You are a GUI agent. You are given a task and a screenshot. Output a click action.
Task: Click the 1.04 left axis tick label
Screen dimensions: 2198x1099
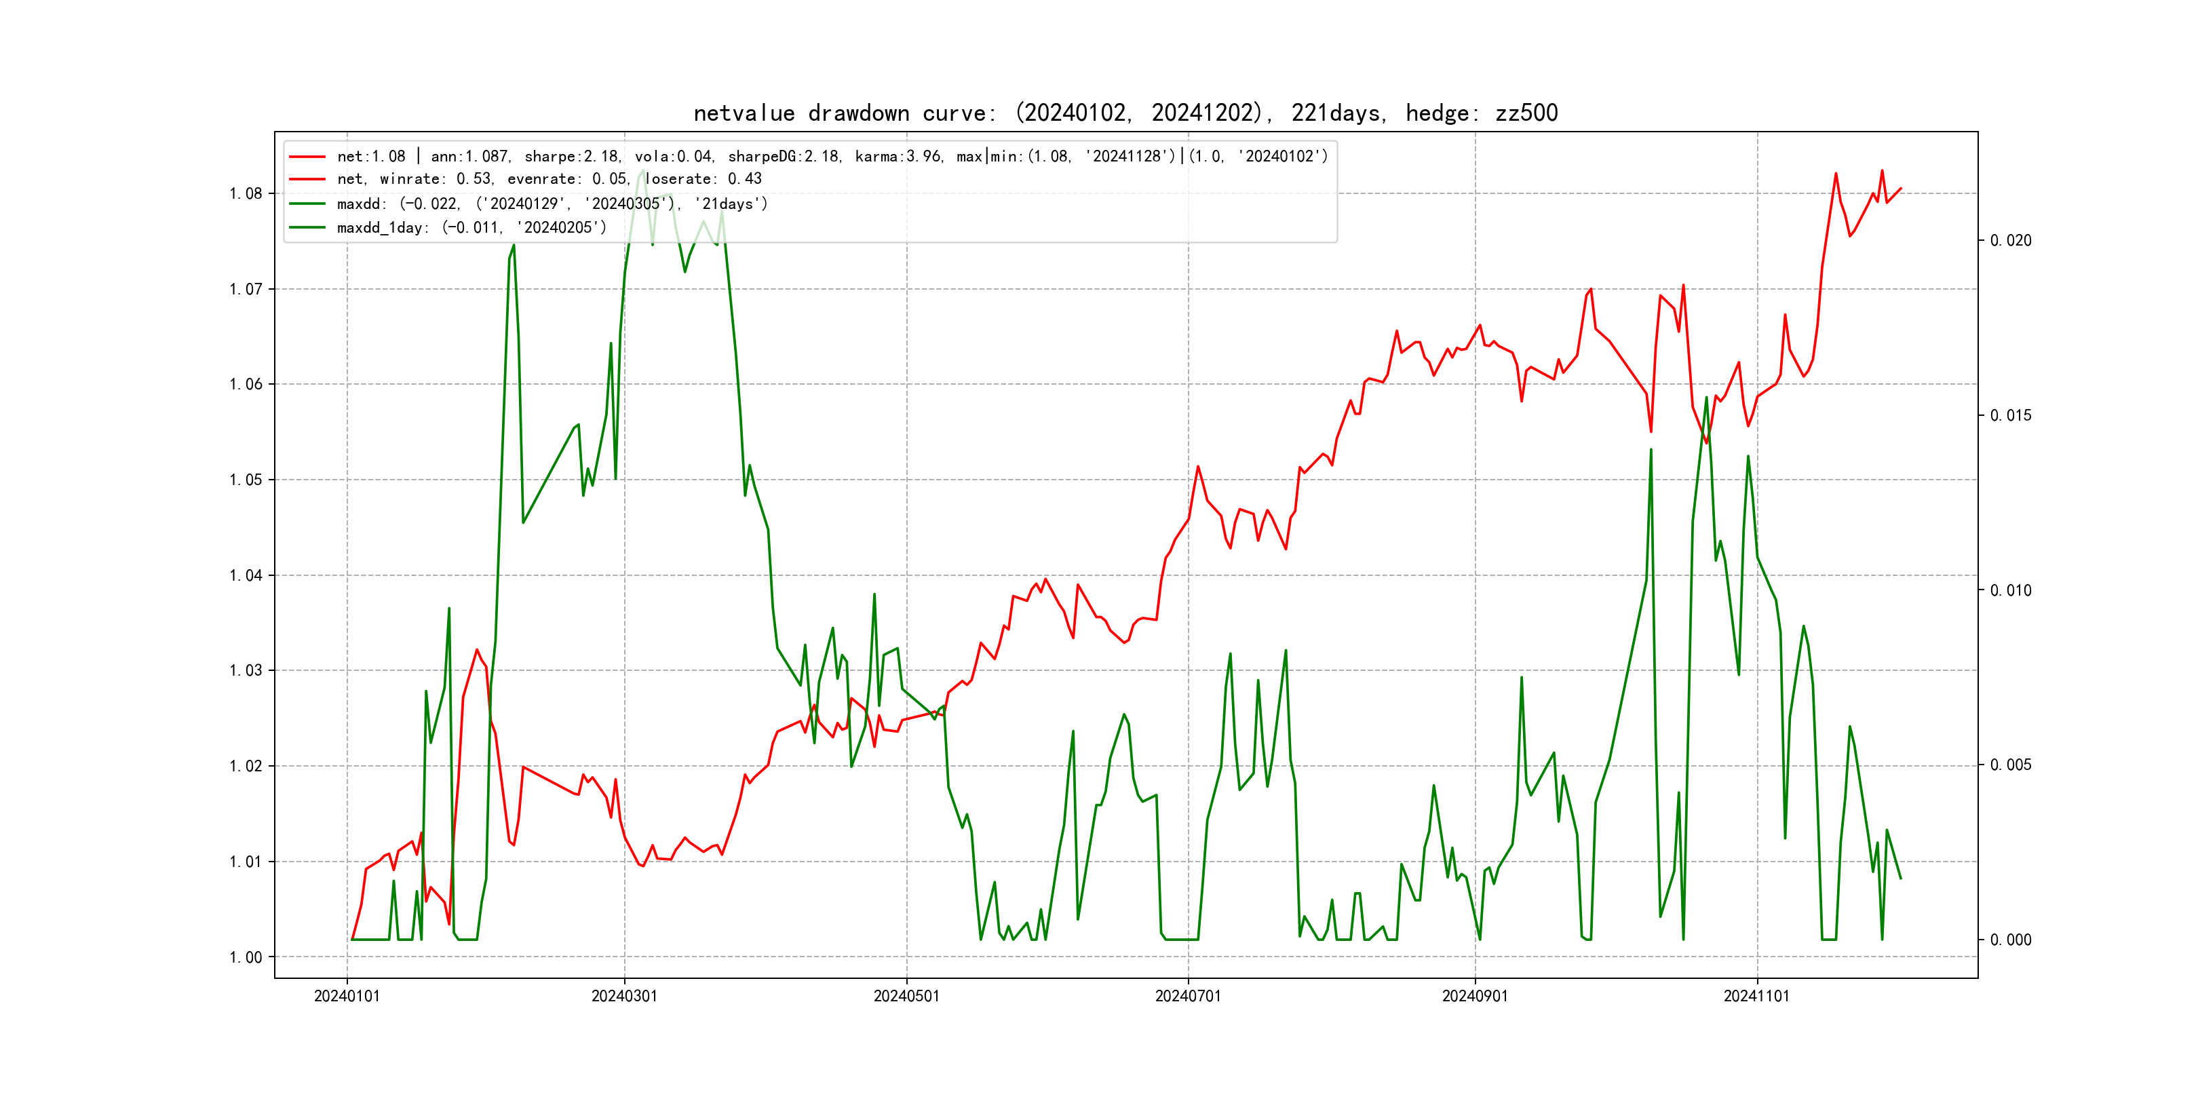coord(246,575)
